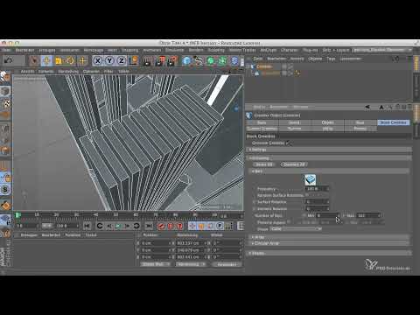Open the Objekt (Rel) coordinate dropdown
The height and width of the screenshot is (315, 420).
point(156,264)
